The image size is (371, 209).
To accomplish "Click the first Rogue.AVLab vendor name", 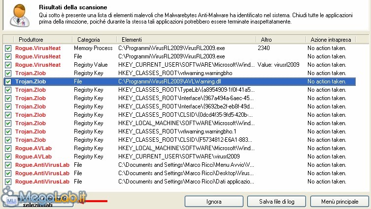I will [x=34, y=149].
